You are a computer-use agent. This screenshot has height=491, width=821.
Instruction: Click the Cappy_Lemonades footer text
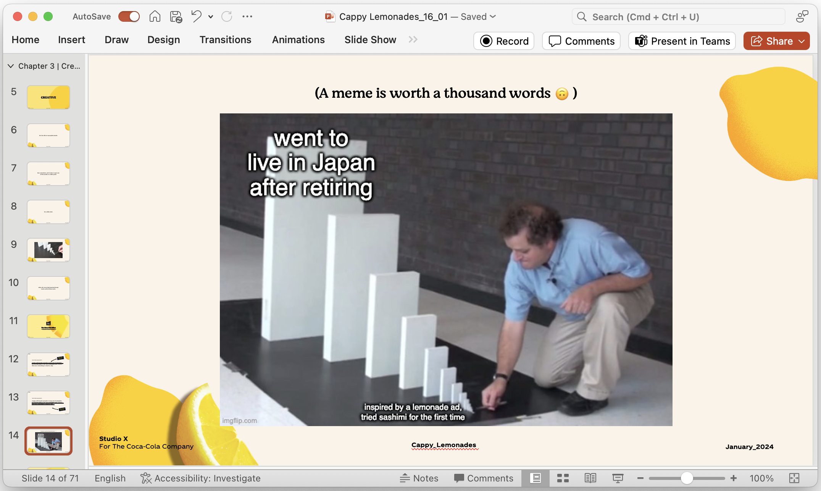444,445
